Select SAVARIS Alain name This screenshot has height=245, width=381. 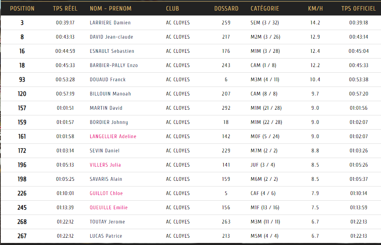point(106,179)
